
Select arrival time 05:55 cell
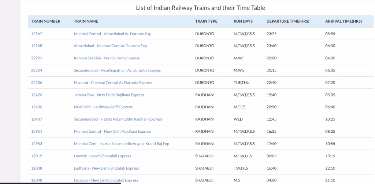[330, 34]
